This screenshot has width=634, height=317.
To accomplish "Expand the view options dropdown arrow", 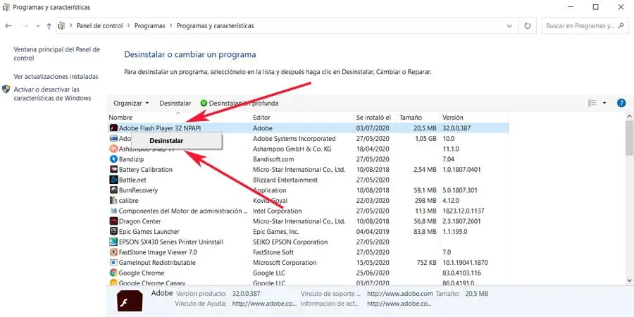I will coord(604,103).
